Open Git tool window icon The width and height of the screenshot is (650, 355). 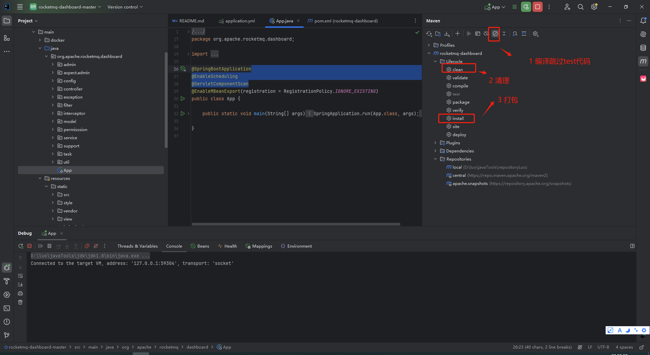[x=7, y=335]
